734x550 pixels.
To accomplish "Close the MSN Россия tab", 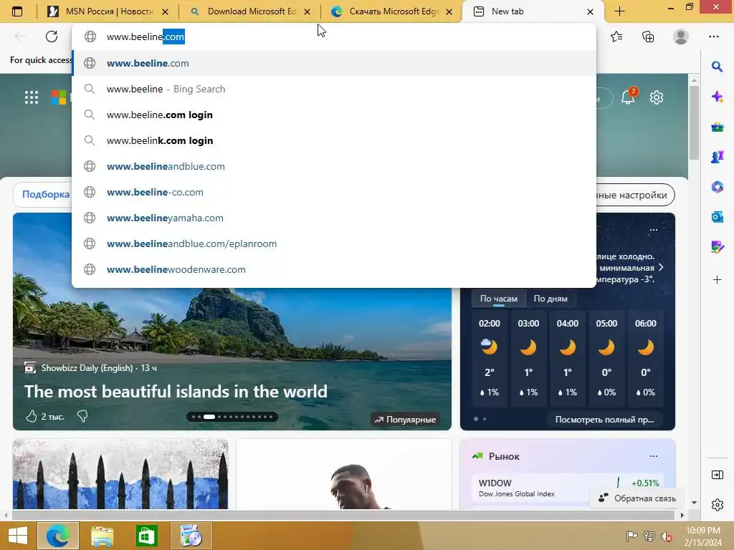I will pos(166,11).
